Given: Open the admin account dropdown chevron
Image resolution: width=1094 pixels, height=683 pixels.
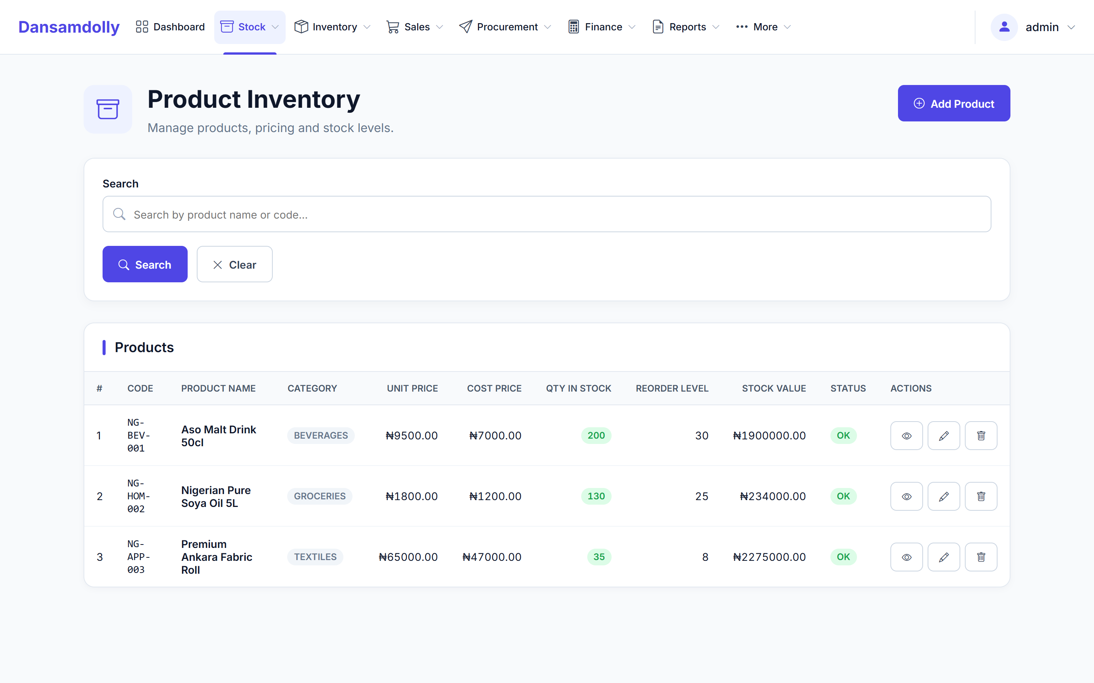Looking at the screenshot, I should pos(1071,28).
